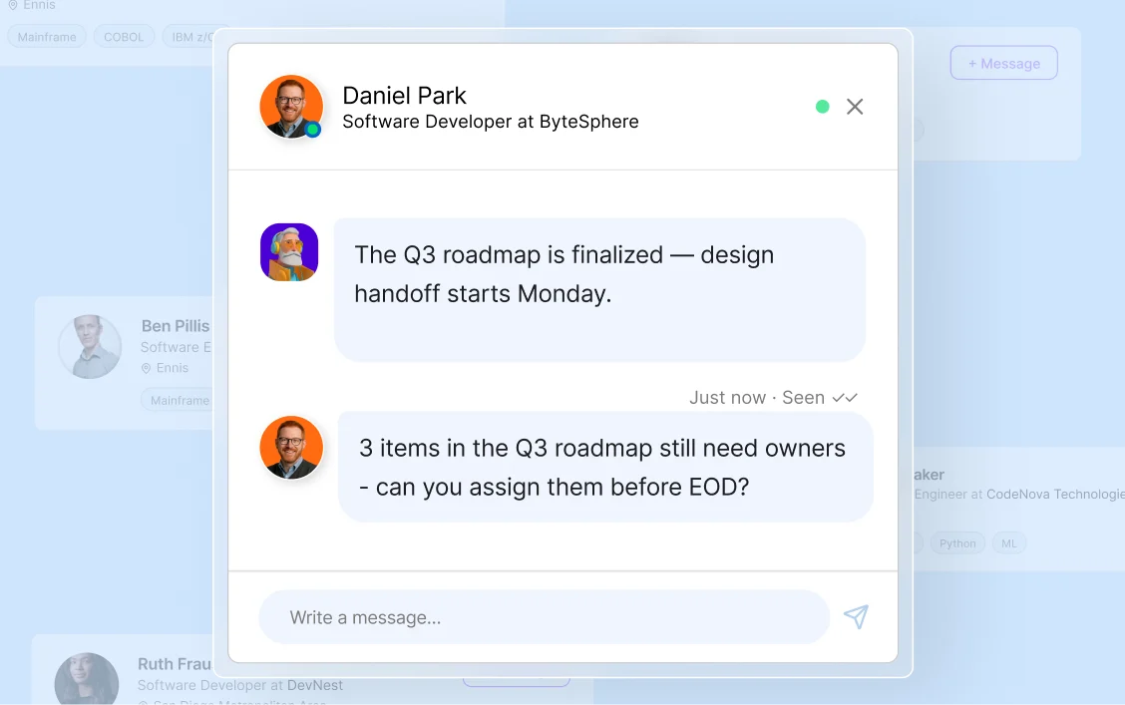The image size is (1125, 705).
Task: Click the Mainframe tag in the top card
Action: click(47, 37)
